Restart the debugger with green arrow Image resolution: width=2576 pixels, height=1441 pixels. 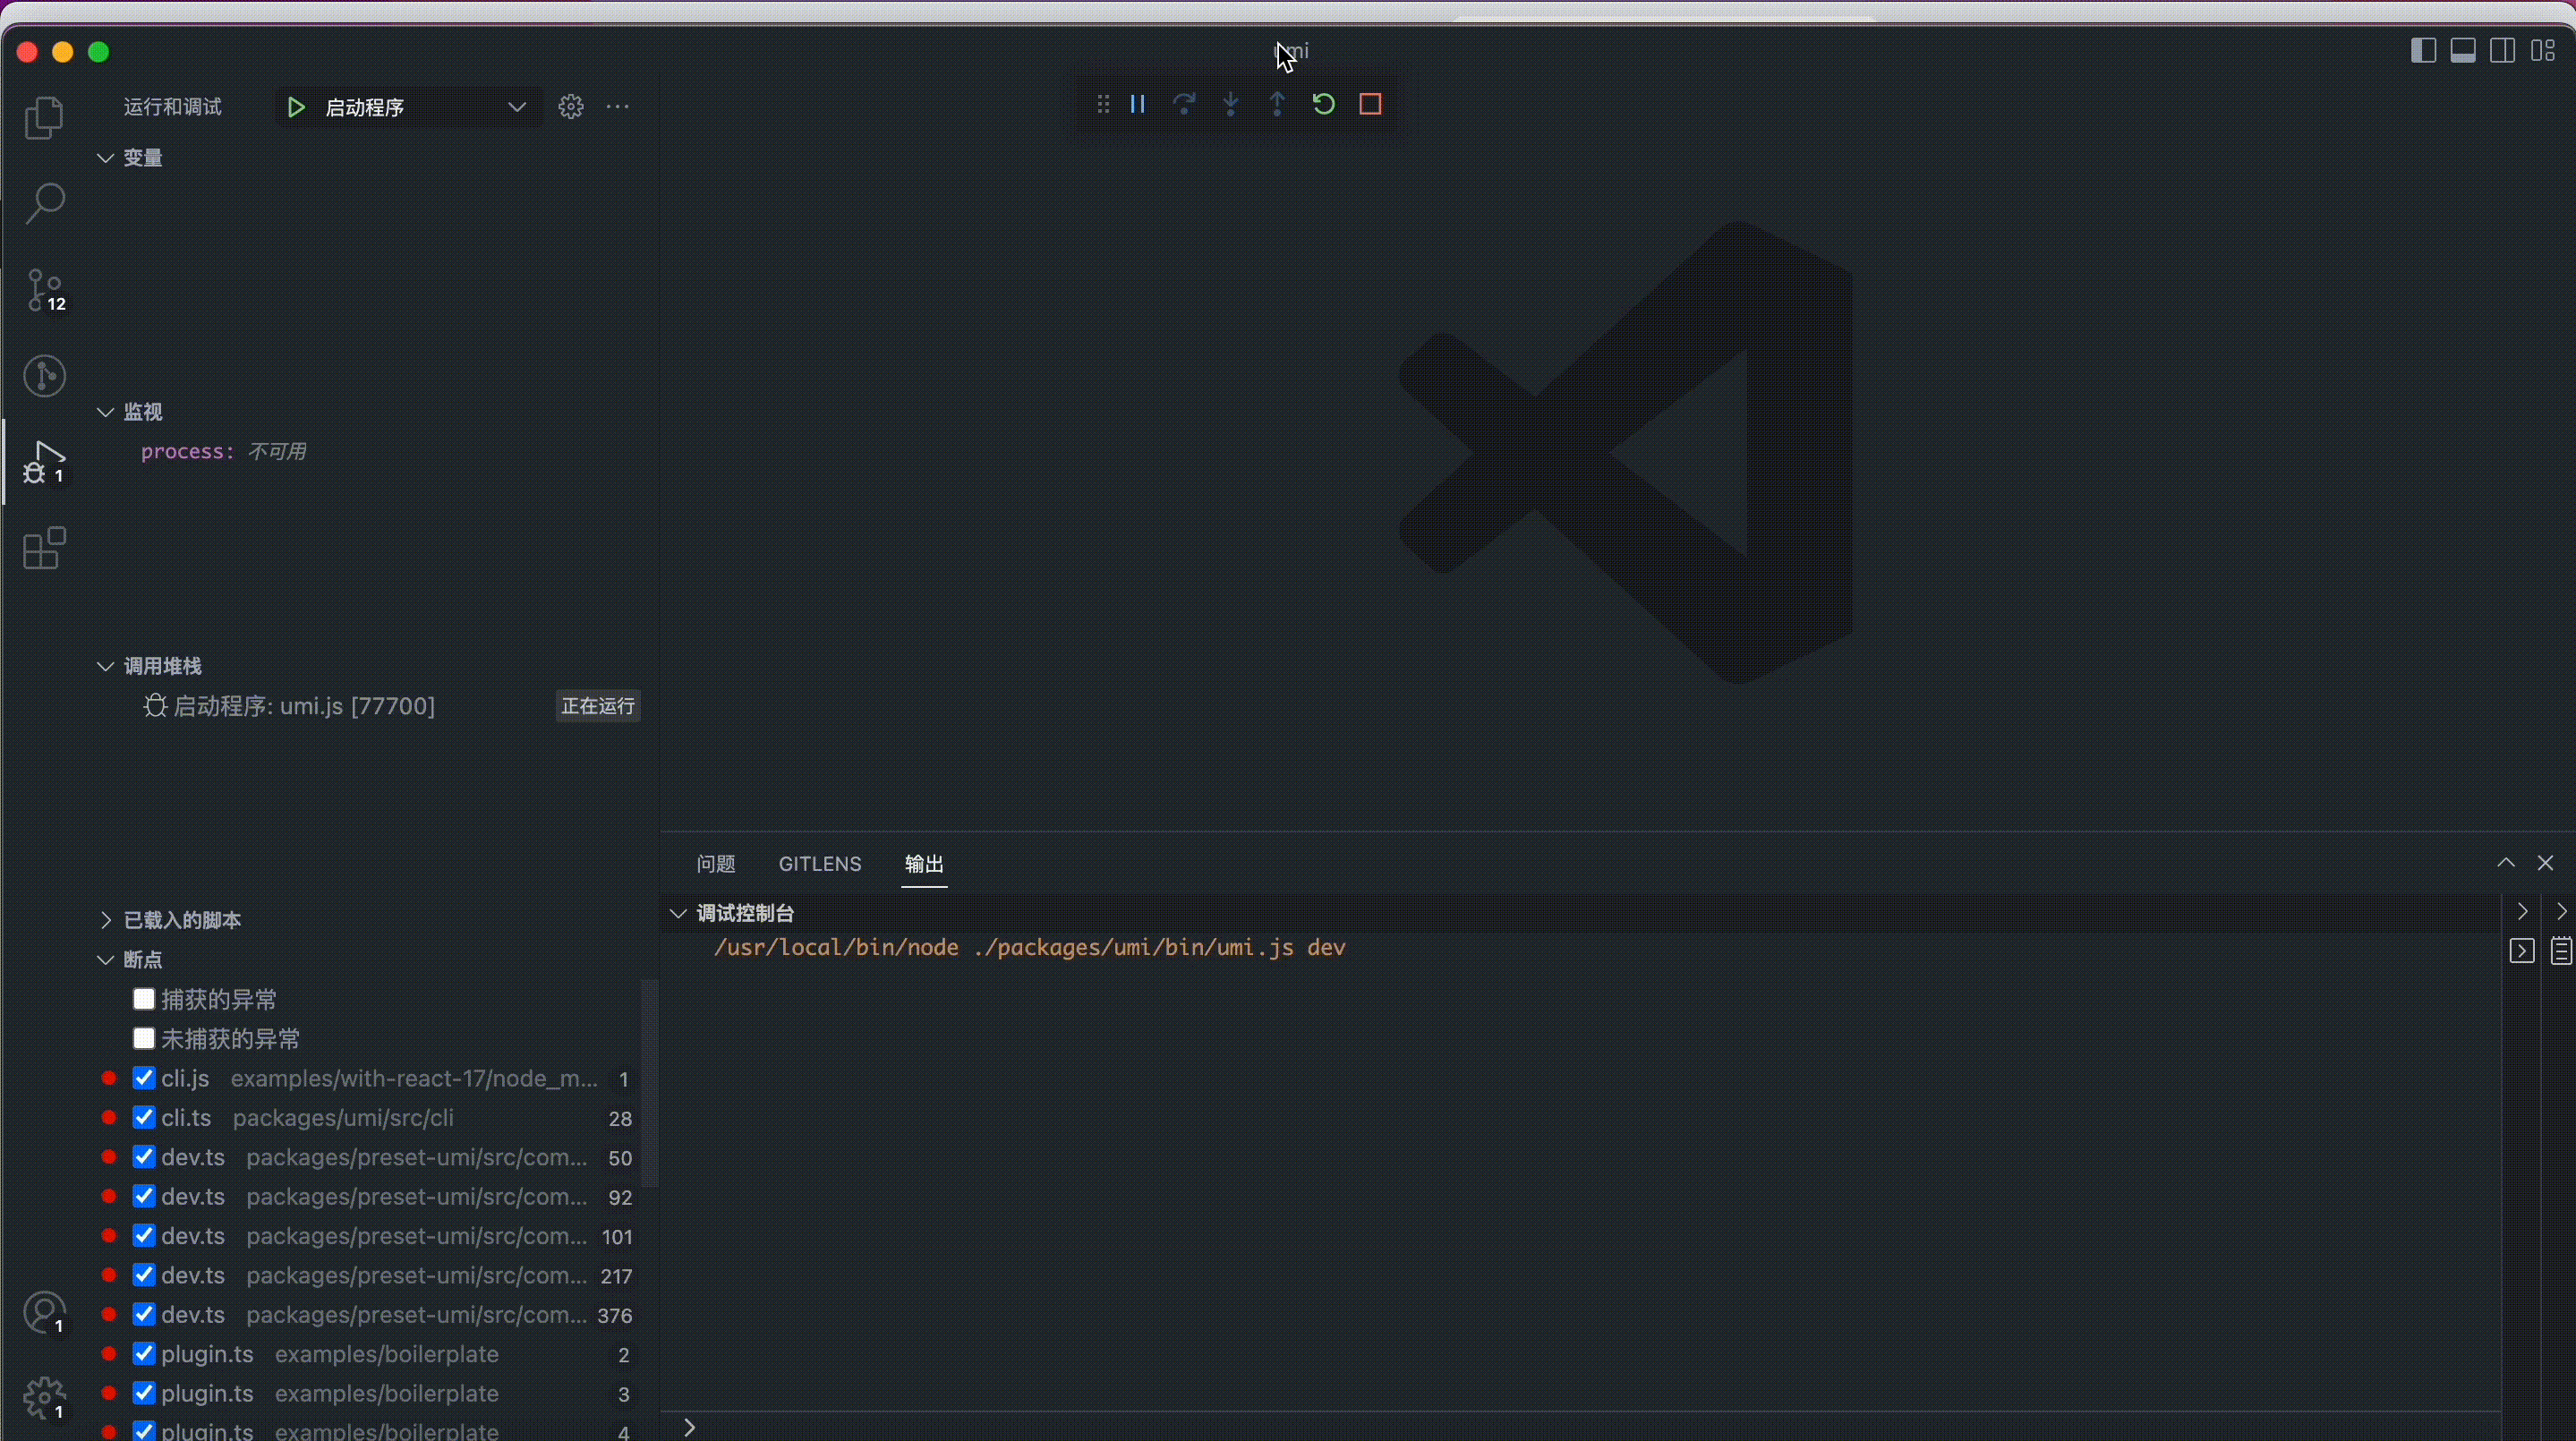coord(1323,104)
